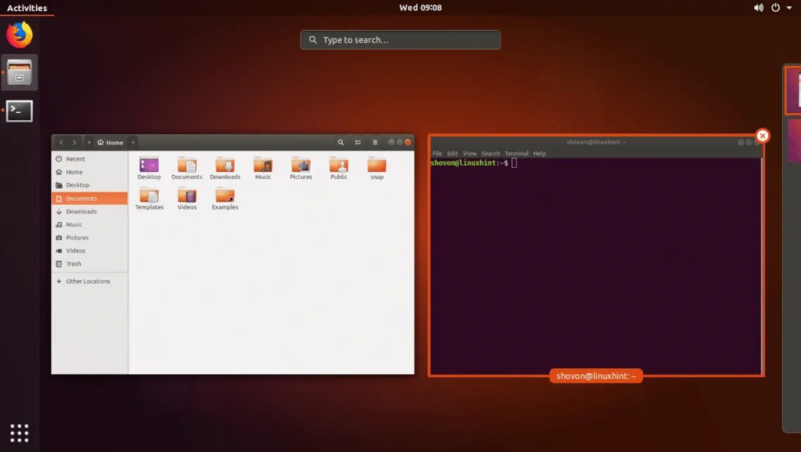The height and width of the screenshot is (452, 801).
Task: Open the clock Wed 09:08 menu
Action: (x=420, y=8)
